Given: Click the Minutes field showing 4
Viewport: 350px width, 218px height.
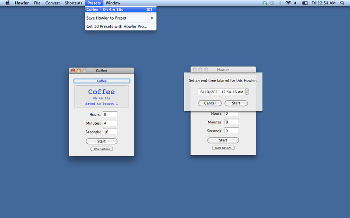Looking at the screenshot, I should 110,123.
